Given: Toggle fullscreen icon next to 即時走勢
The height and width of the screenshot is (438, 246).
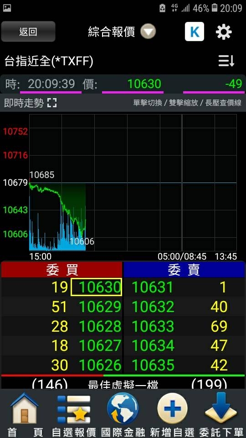Looking at the screenshot, I should tap(52, 103).
